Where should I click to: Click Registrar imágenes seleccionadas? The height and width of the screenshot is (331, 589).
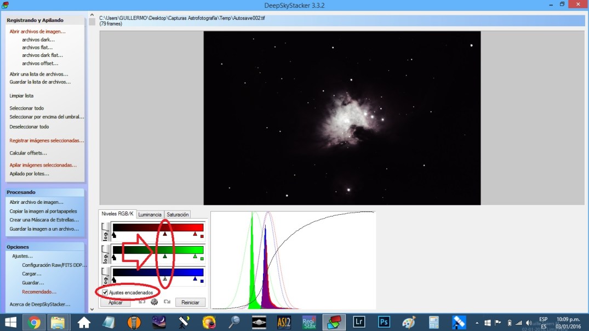[47, 140]
